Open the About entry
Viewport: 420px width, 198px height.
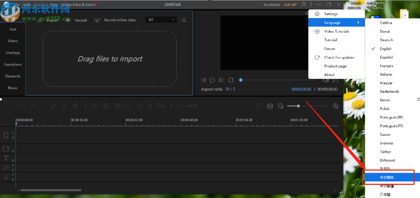[336, 74]
